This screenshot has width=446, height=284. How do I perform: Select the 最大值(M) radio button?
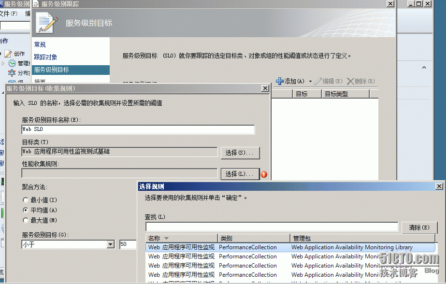pos(26,220)
